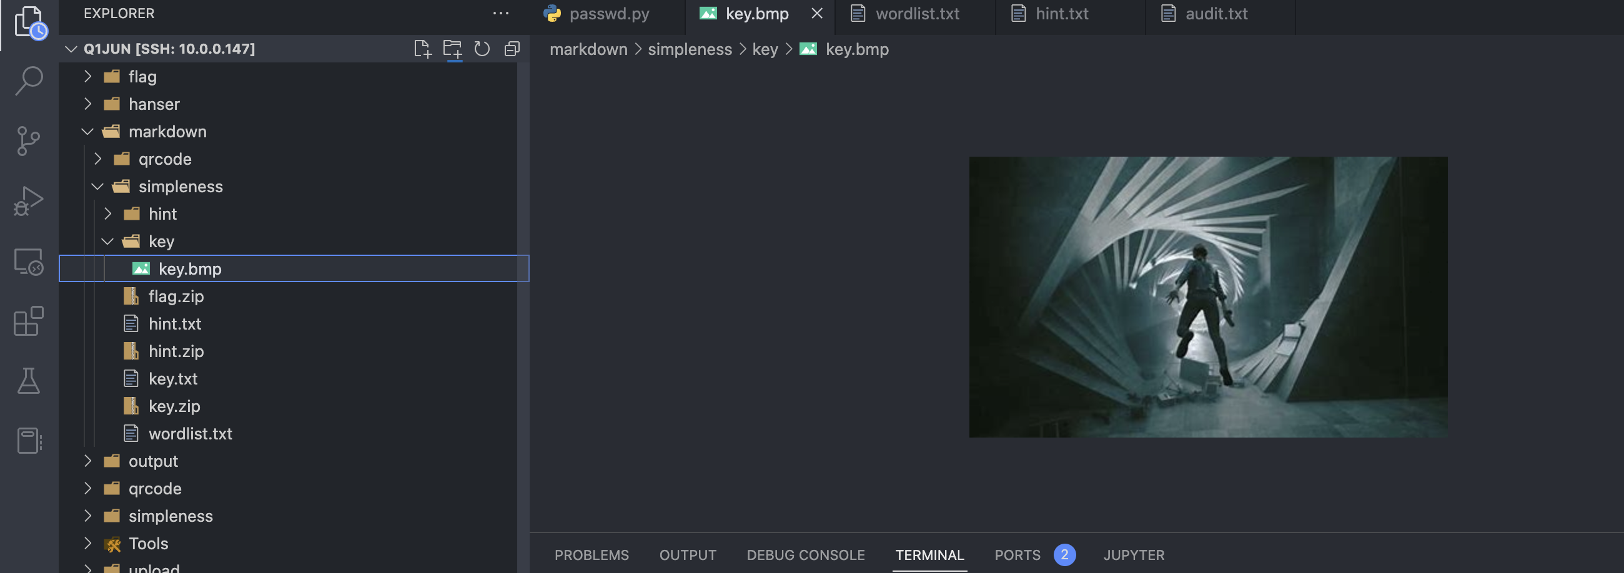The width and height of the screenshot is (1624, 573).
Task: Open the notebook icon in activity bar
Action: (x=29, y=440)
